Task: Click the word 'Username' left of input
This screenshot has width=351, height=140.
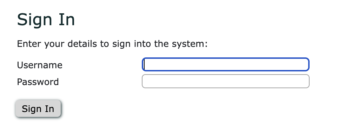Action: (x=40, y=65)
